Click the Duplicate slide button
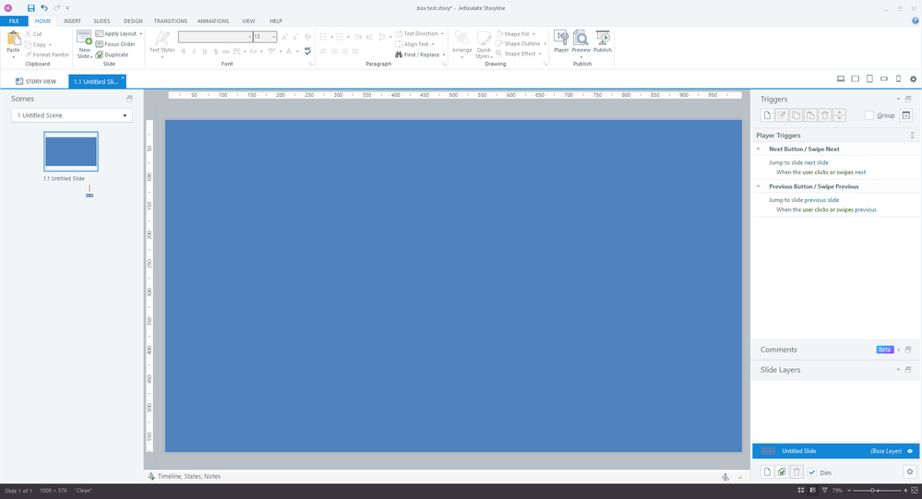The image size is (922, 499). (x=115, y=54)
